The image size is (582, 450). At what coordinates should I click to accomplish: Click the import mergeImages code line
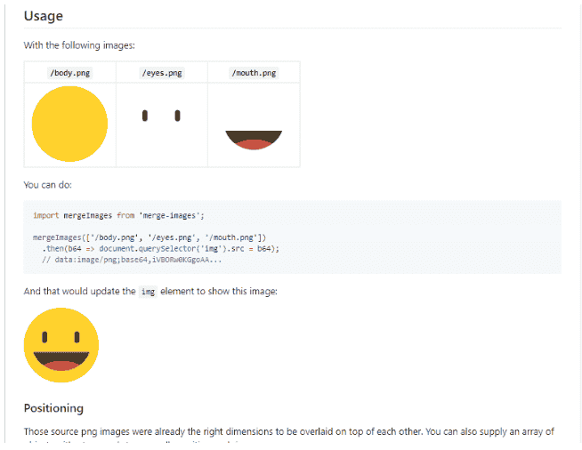118,215
